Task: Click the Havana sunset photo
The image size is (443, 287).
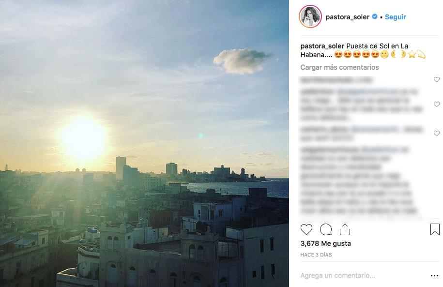Action: [144, 143]
